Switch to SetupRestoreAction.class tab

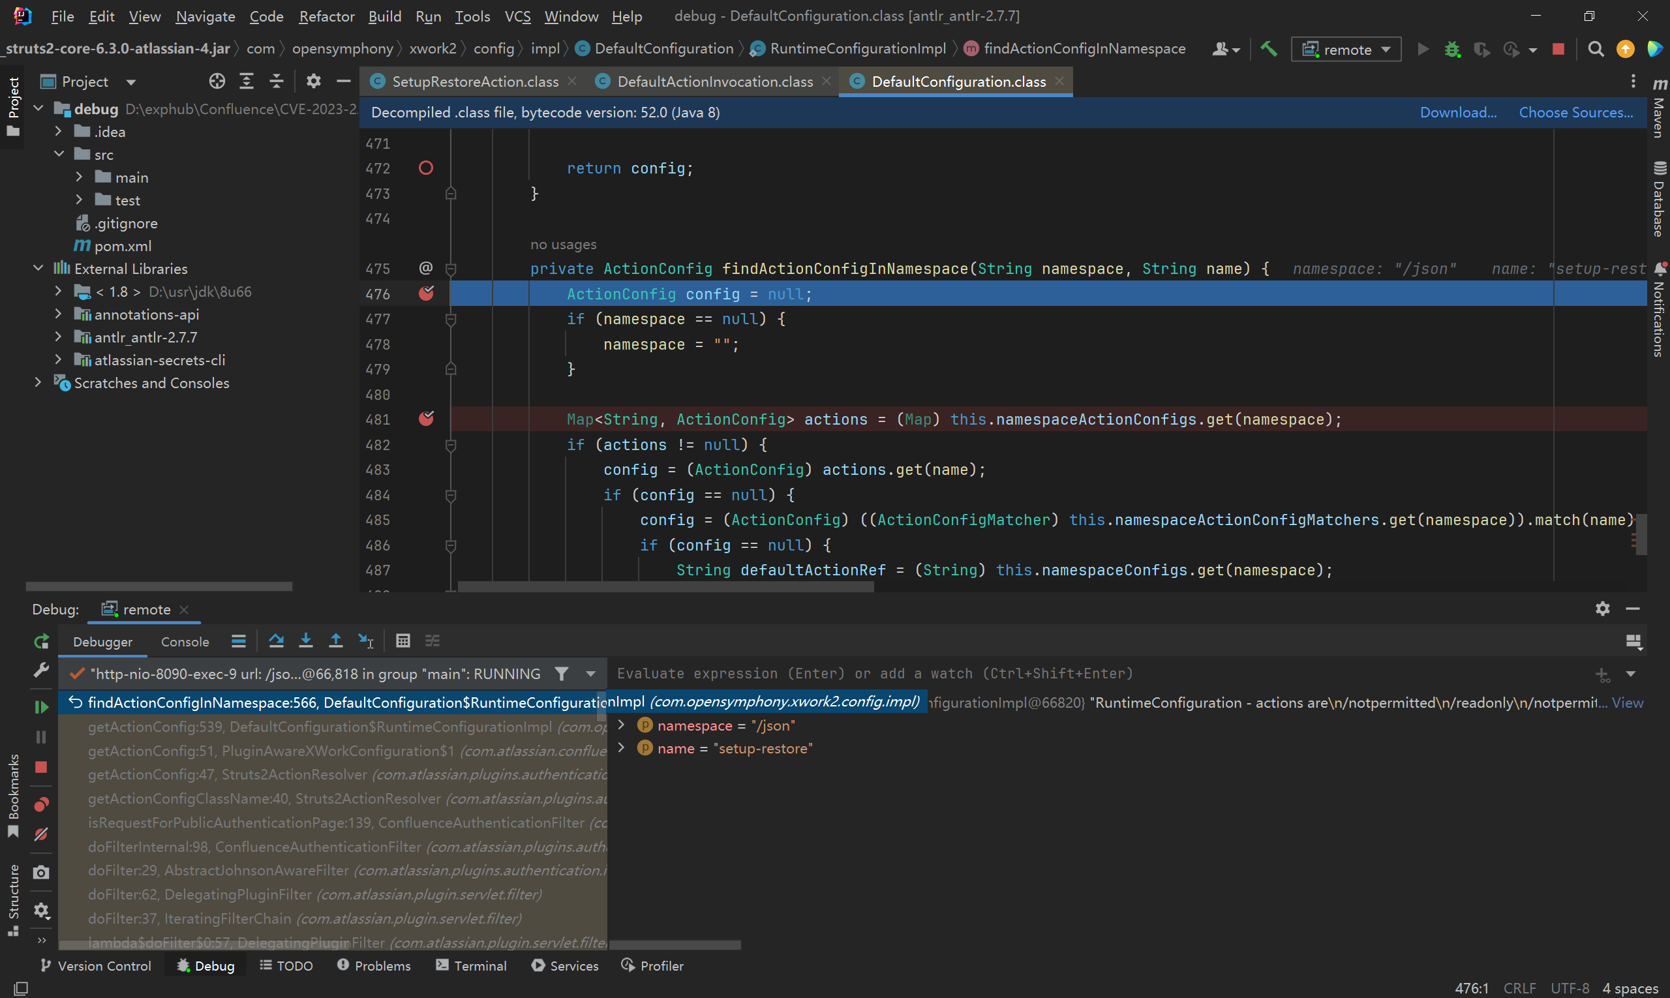[x=475, y=82]
